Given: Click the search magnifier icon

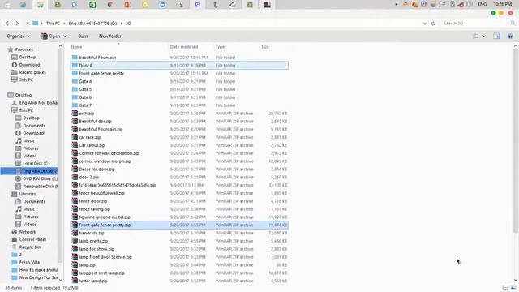Looking at the screenshot, I should [x=513, y=24].
